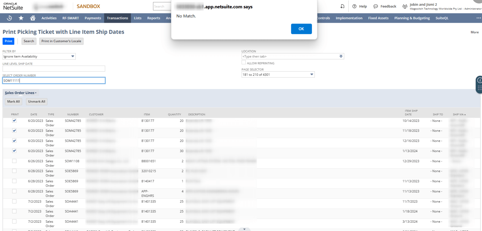482x231 pixels.
Task: Open the Activities menu
Action: click(x=49, y=18)
